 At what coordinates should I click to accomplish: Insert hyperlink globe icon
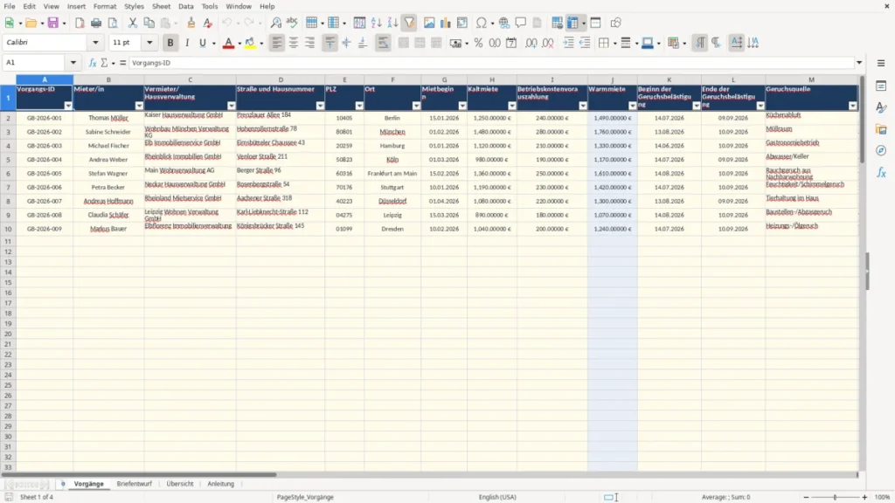504,23
